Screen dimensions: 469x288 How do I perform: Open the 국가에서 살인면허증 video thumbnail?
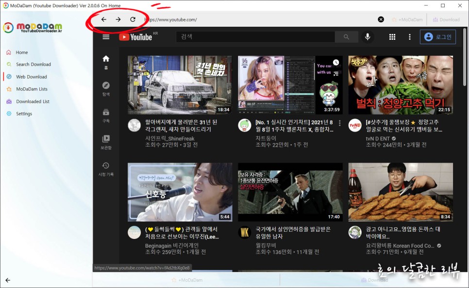[290, 192]
